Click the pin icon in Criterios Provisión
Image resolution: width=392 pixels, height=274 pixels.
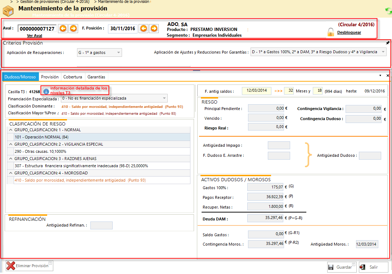pos(387,43)
